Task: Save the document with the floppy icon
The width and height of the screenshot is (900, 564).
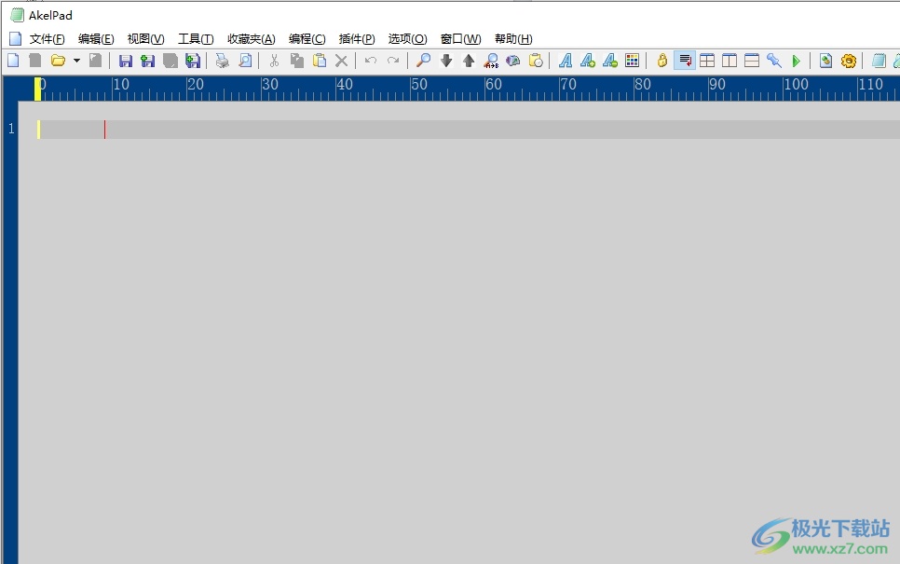Action: coord(125,61)
